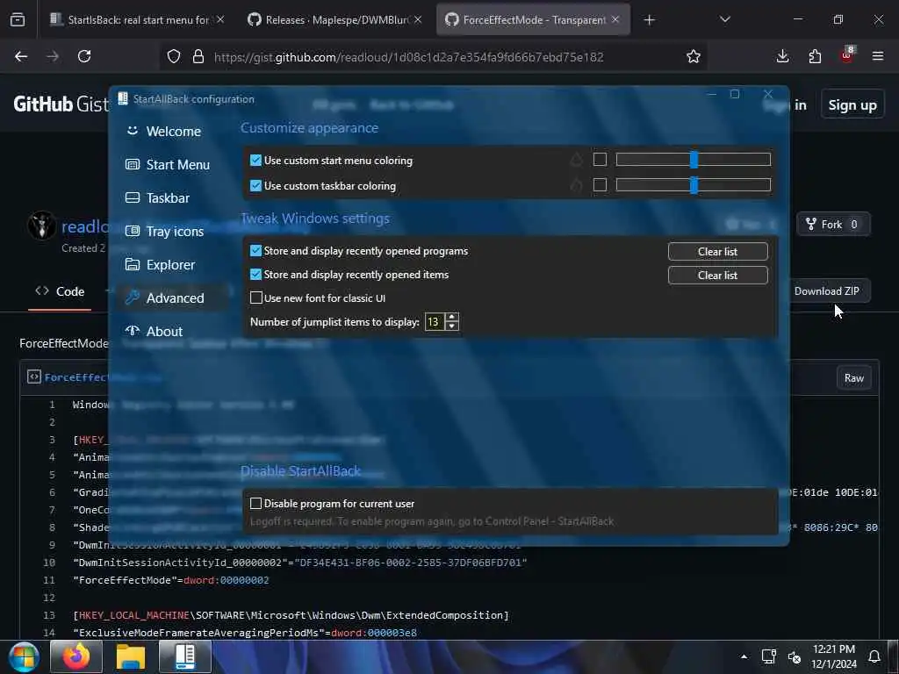
Task: Open the Extensions puzzle icon
Action: [x=815, y=56]
